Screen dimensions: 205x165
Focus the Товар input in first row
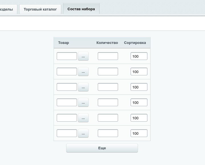click(67, 56)
